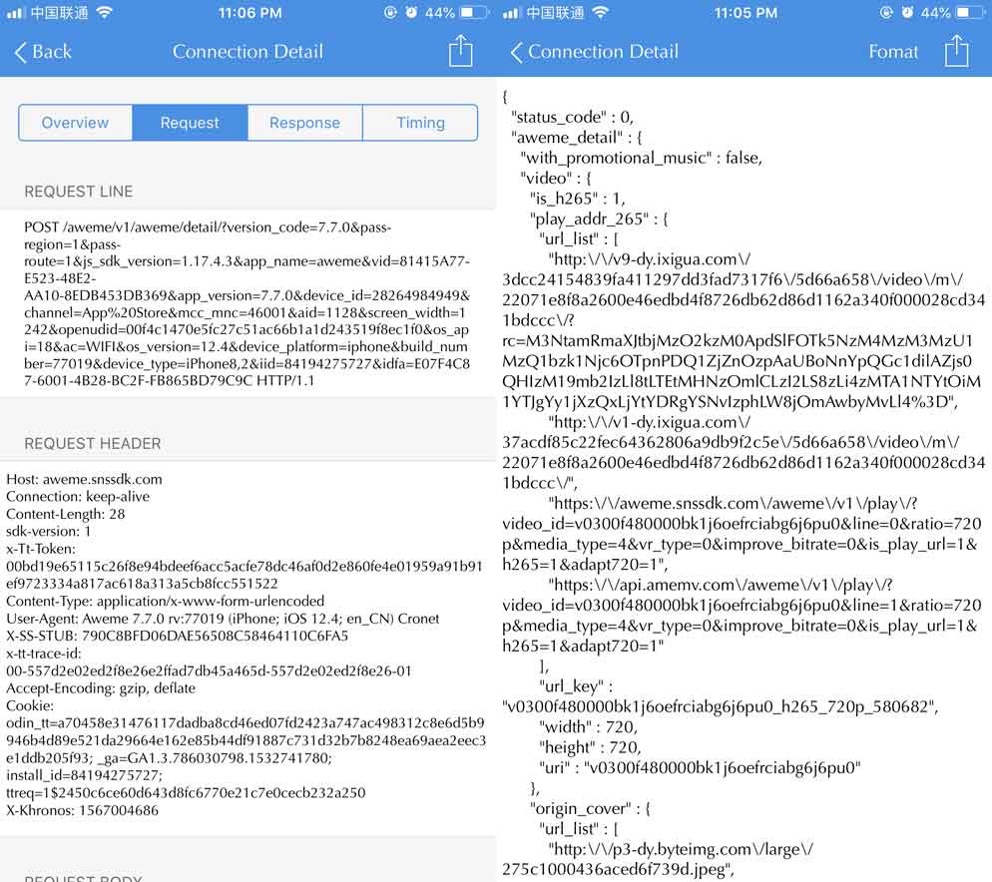Tap the back chevron beside the left-aligned Connection Detail title

[x=516, y=52]
